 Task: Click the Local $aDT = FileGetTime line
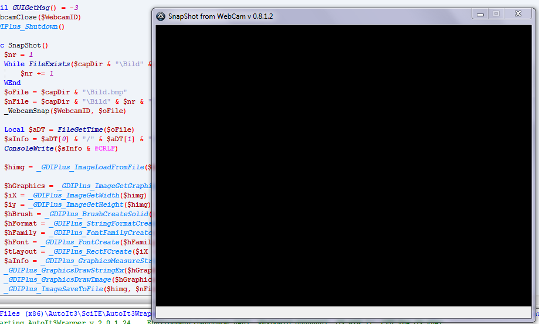69,129
